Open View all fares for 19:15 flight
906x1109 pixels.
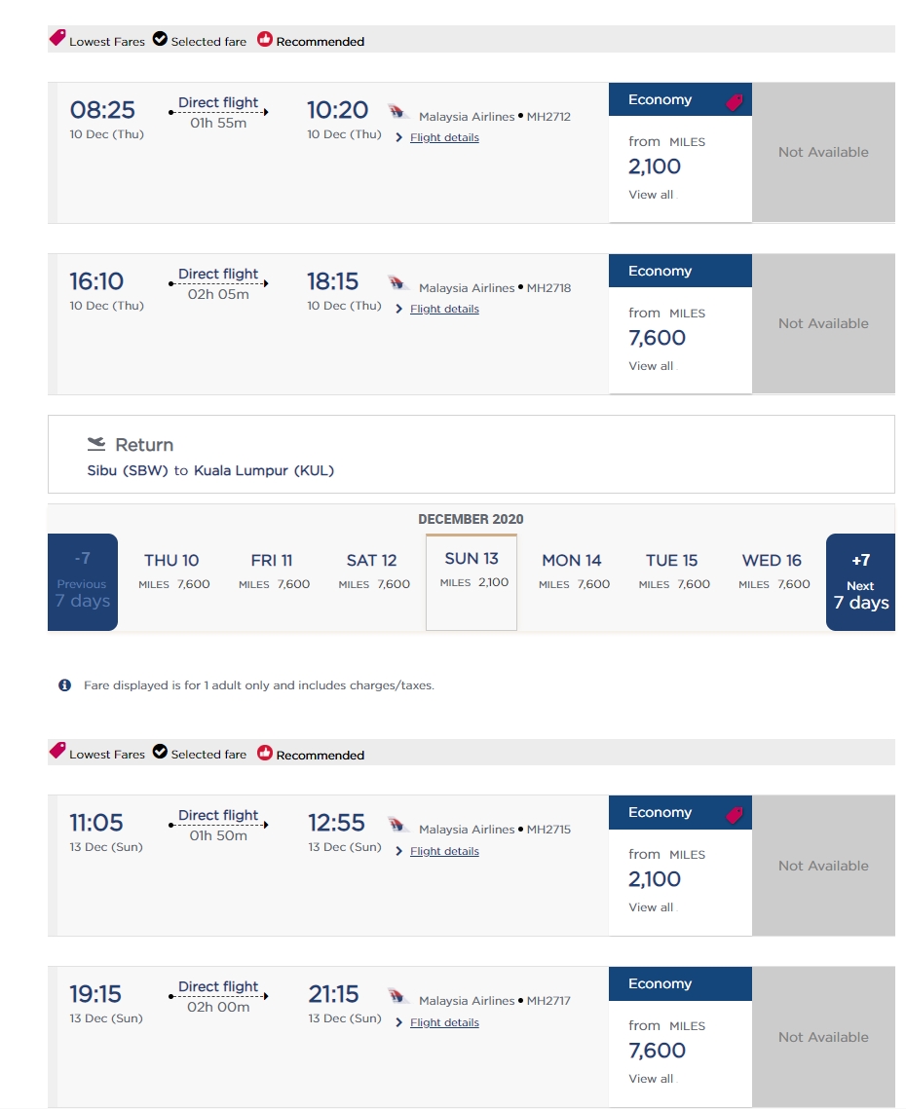point(651,1079)
